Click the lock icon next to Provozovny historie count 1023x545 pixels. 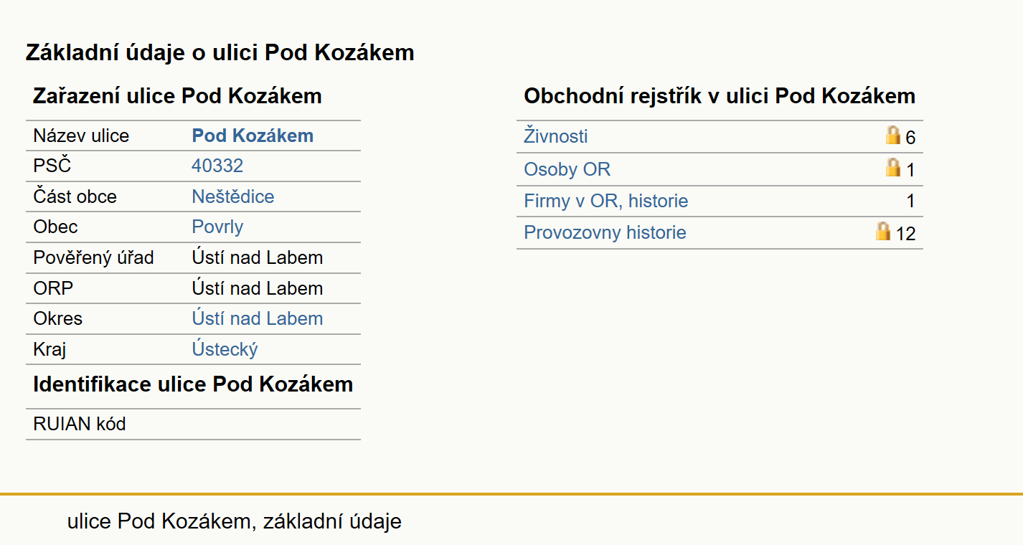tap(883, 231)
